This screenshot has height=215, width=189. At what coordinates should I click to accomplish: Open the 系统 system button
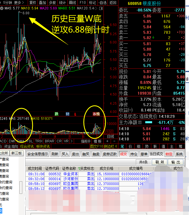[x=179, y=154]
